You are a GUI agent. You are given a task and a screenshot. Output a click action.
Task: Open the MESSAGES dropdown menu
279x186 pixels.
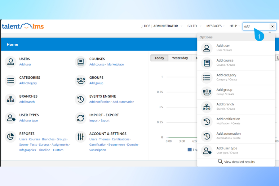215,26
